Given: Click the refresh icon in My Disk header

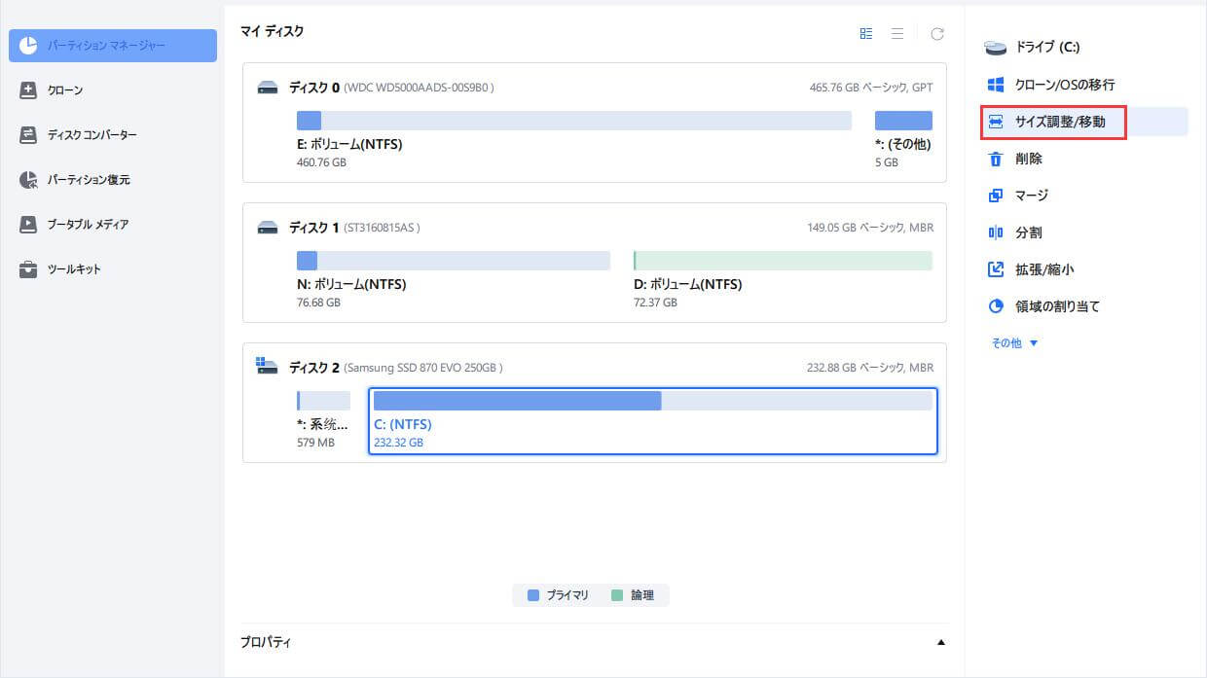Looking at the screenshot, I should (936, 34).
